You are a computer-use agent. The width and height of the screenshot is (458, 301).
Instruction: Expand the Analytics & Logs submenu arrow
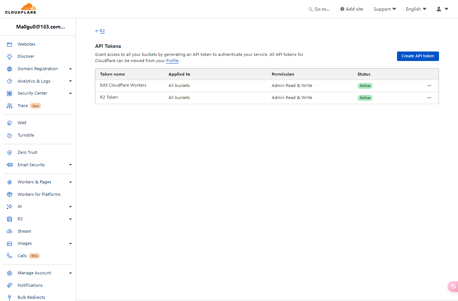point(70,81)
